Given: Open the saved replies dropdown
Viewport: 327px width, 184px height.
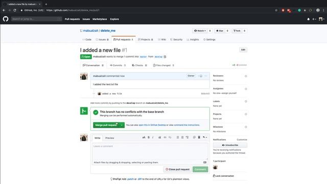Looking at the screenshot, I should 205,137.
